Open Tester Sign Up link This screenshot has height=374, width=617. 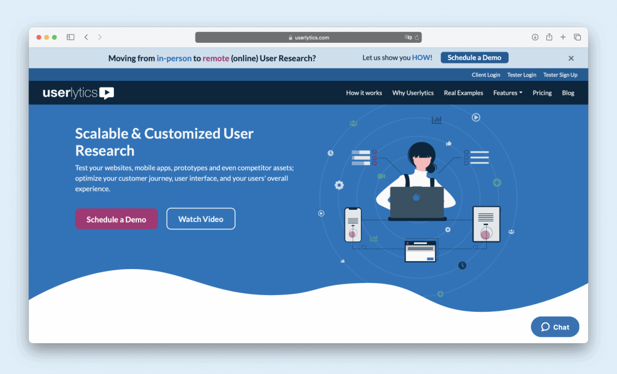pos(560,75)
